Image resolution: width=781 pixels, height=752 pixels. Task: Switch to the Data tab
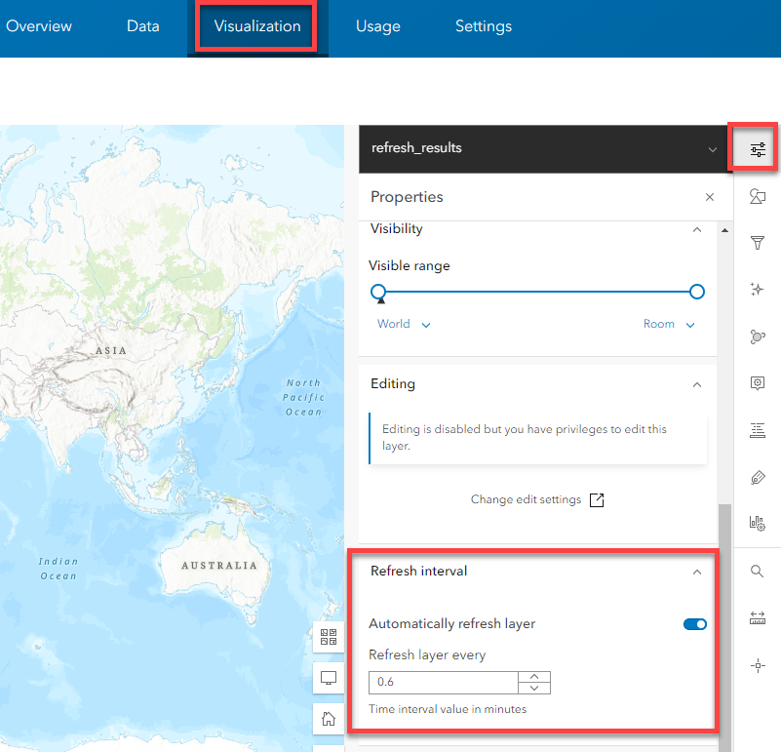coord(142,26)
